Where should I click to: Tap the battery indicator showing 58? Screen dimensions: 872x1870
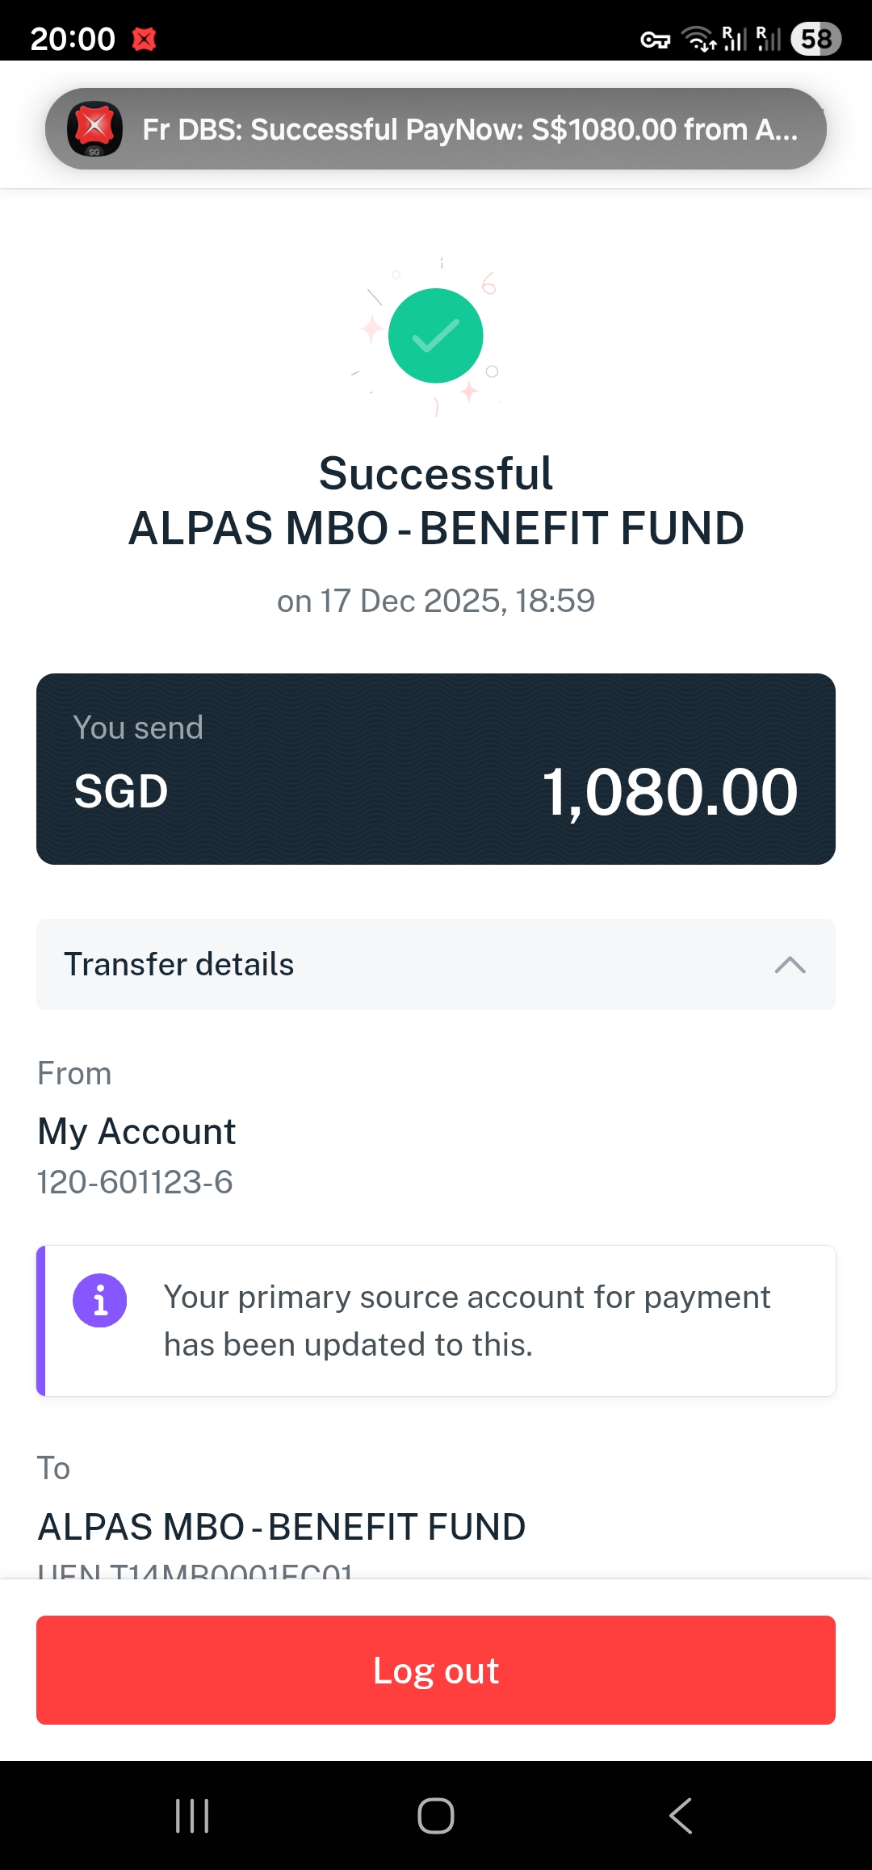click(x=816, y=39)
